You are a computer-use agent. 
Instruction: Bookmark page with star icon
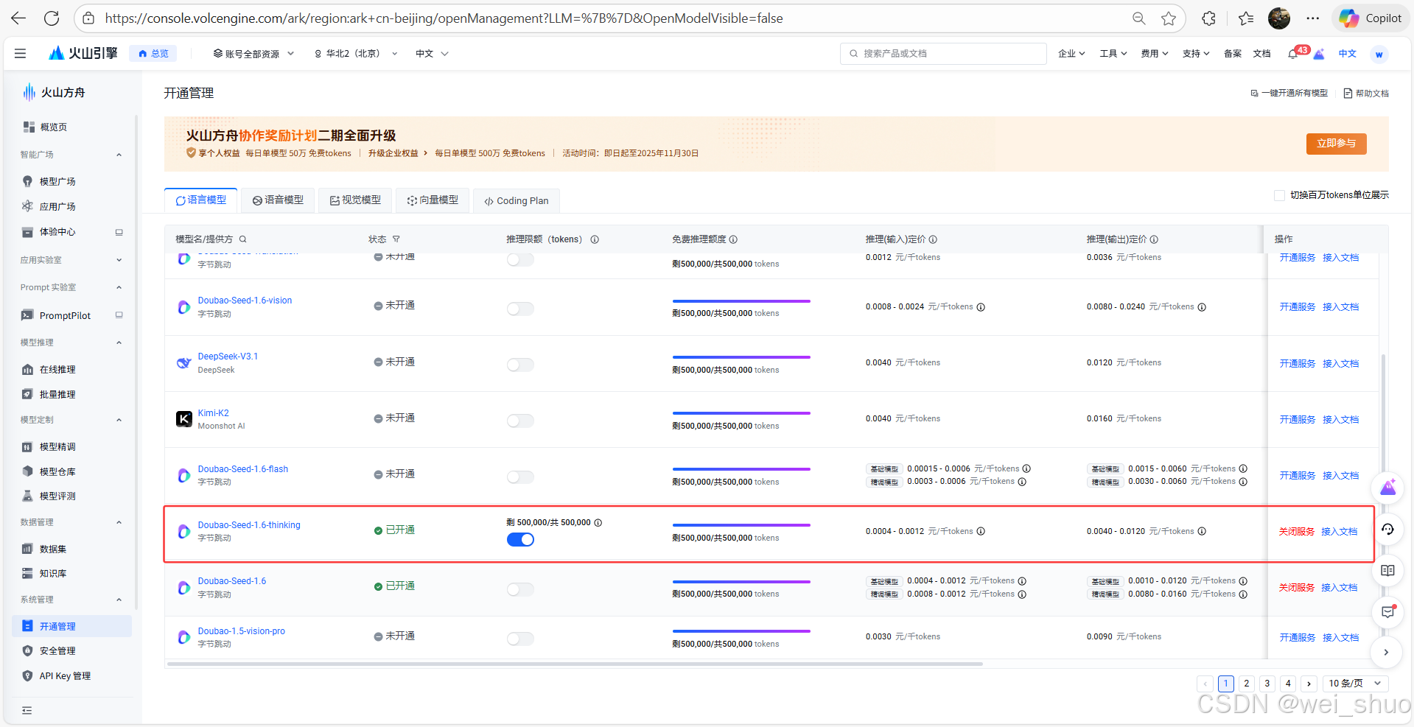click(1169, 18)
